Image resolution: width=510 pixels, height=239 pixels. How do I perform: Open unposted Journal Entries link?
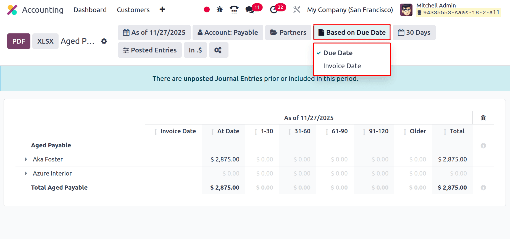(223, 79)
